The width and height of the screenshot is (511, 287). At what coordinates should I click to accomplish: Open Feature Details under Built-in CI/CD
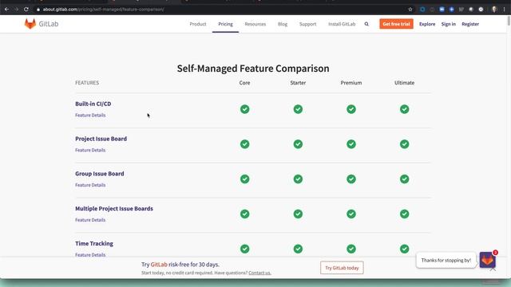(x=90, y=115)
